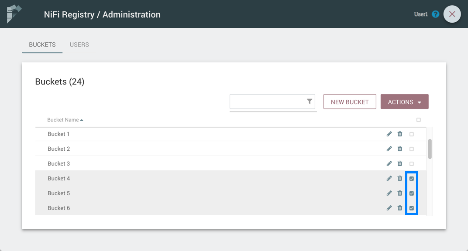Viewport: 468px width, 251px height.
Task: Focus the bucket filter input field
Action: click(267, 102)
